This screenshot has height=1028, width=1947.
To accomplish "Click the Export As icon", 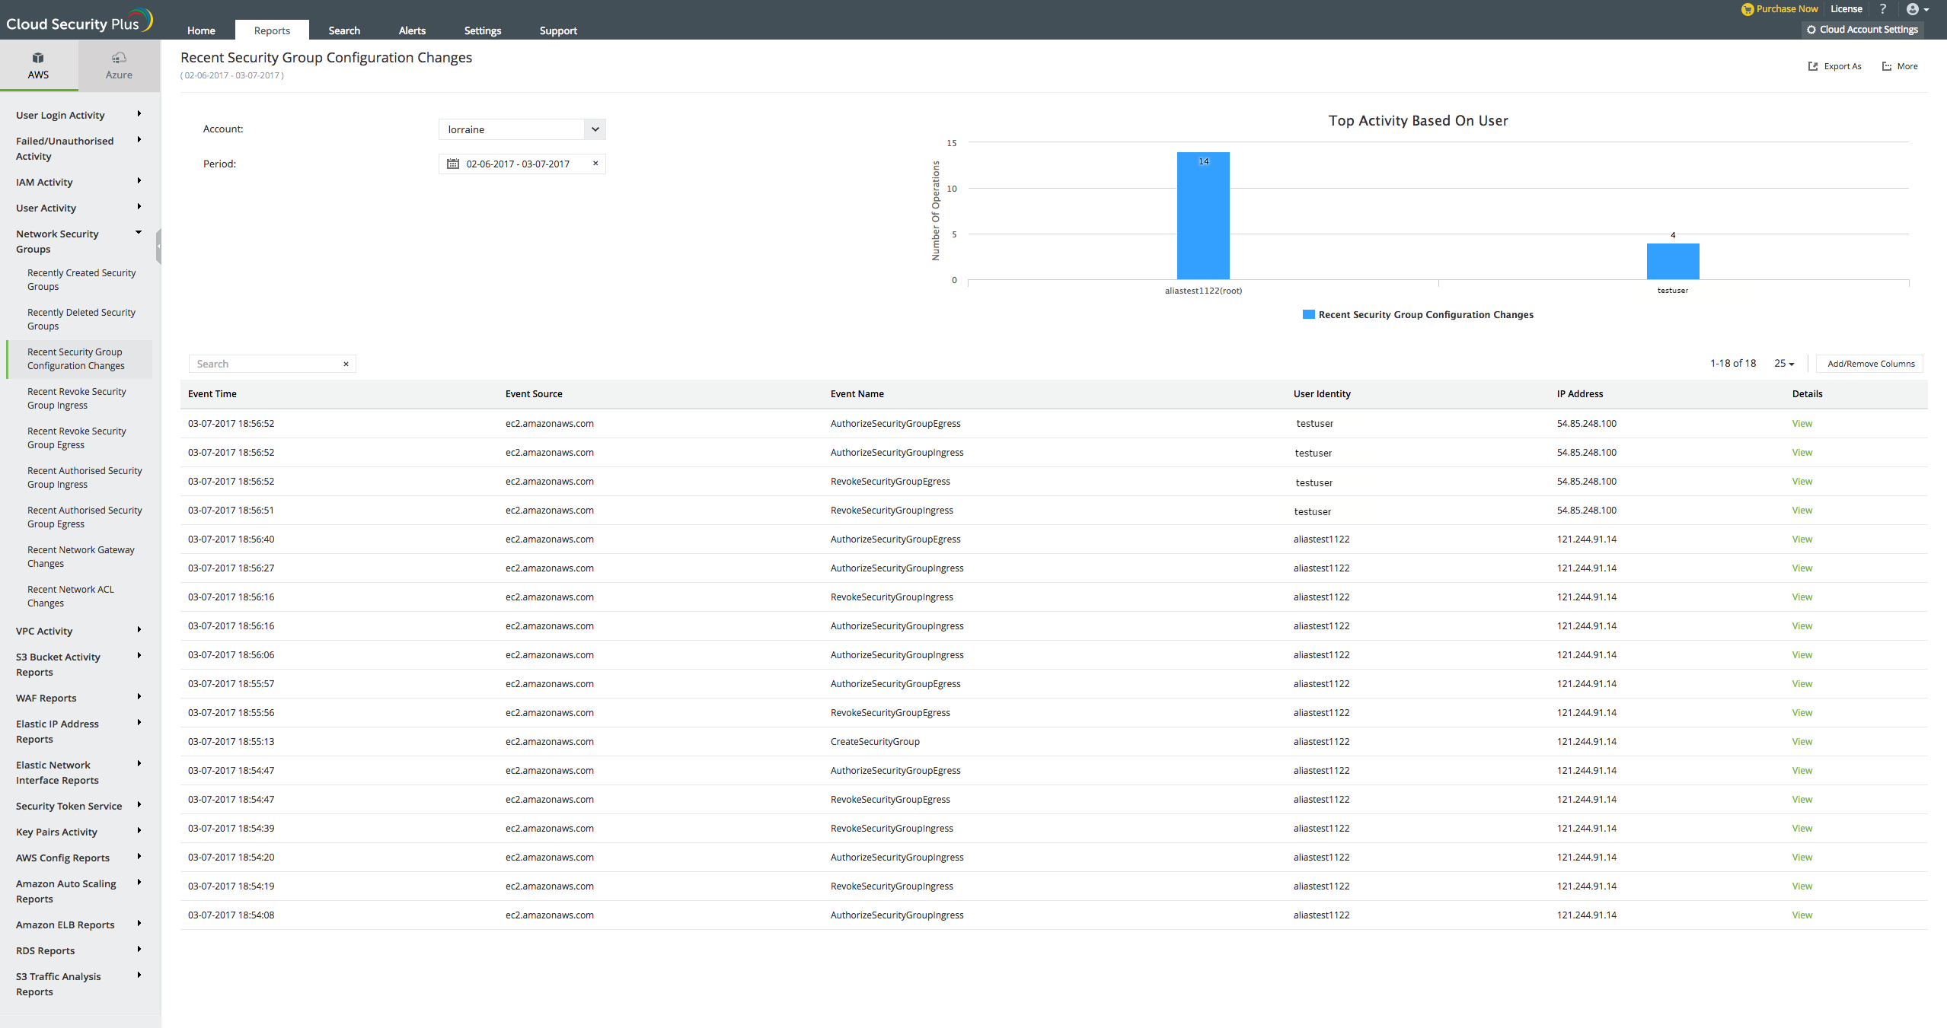I will tap(1813, 66).
